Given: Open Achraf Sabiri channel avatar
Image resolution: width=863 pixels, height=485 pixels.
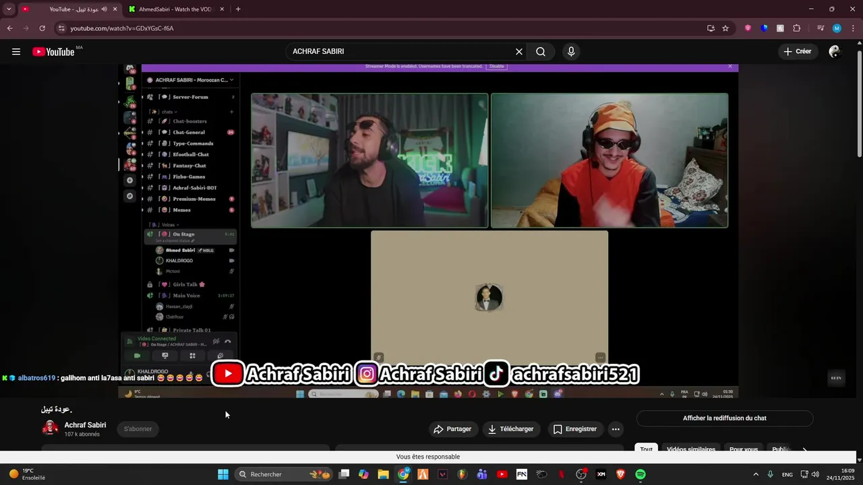Looking at the screenshot, I should tap(50, 428).
